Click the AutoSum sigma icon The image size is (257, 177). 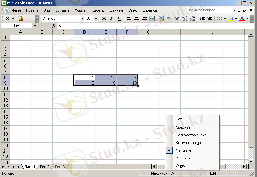[8, 19]
